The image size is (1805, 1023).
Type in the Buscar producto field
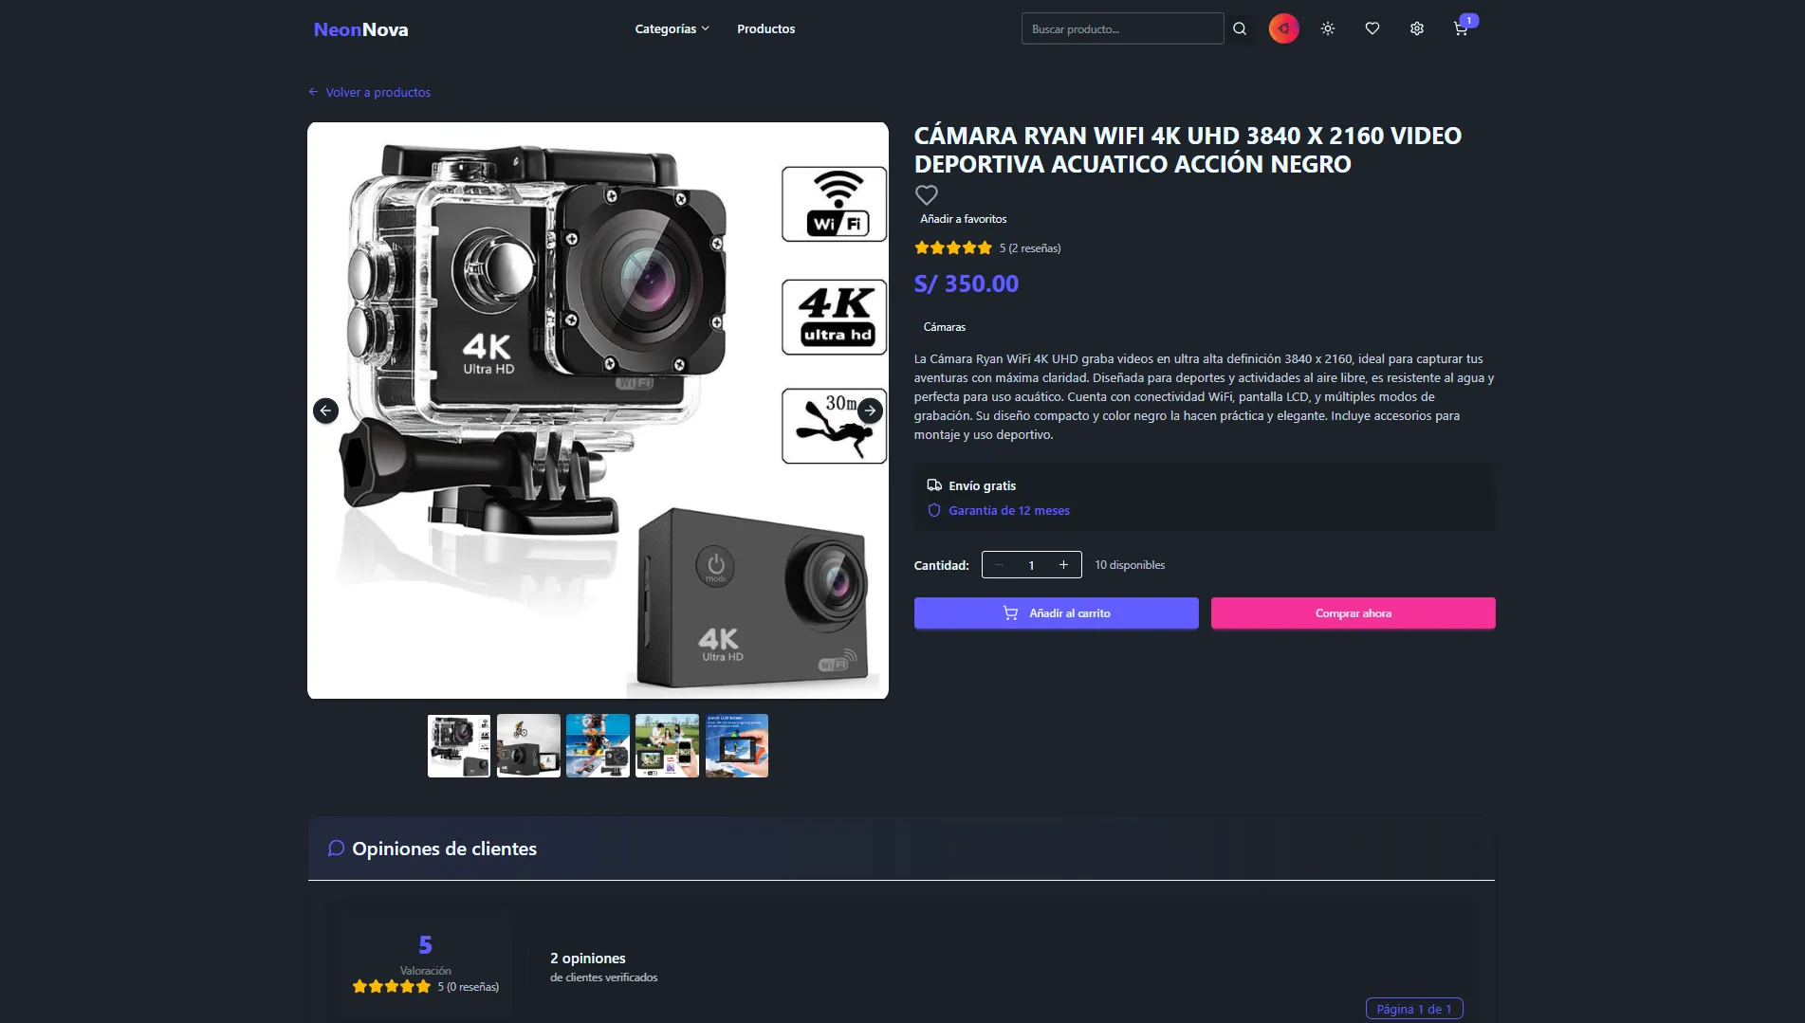click(1121, 28)
